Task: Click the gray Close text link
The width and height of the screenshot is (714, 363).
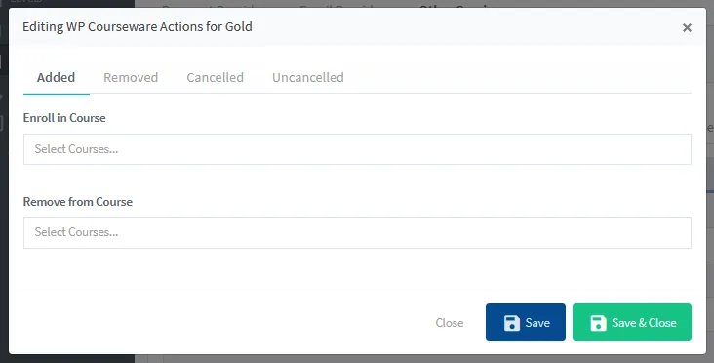Action: pos(450,323)
